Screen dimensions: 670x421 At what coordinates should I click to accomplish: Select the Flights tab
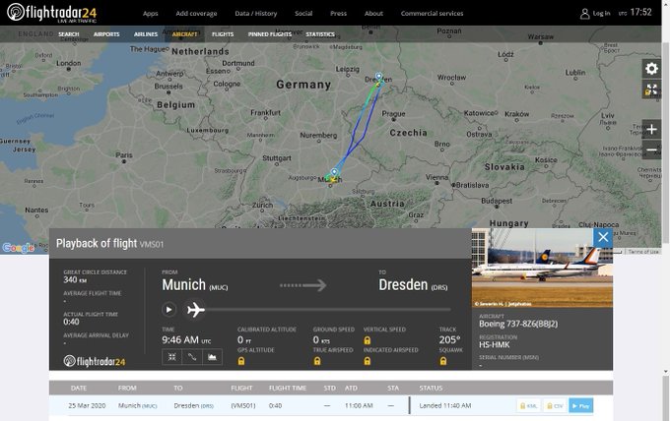tap(223, 34)
